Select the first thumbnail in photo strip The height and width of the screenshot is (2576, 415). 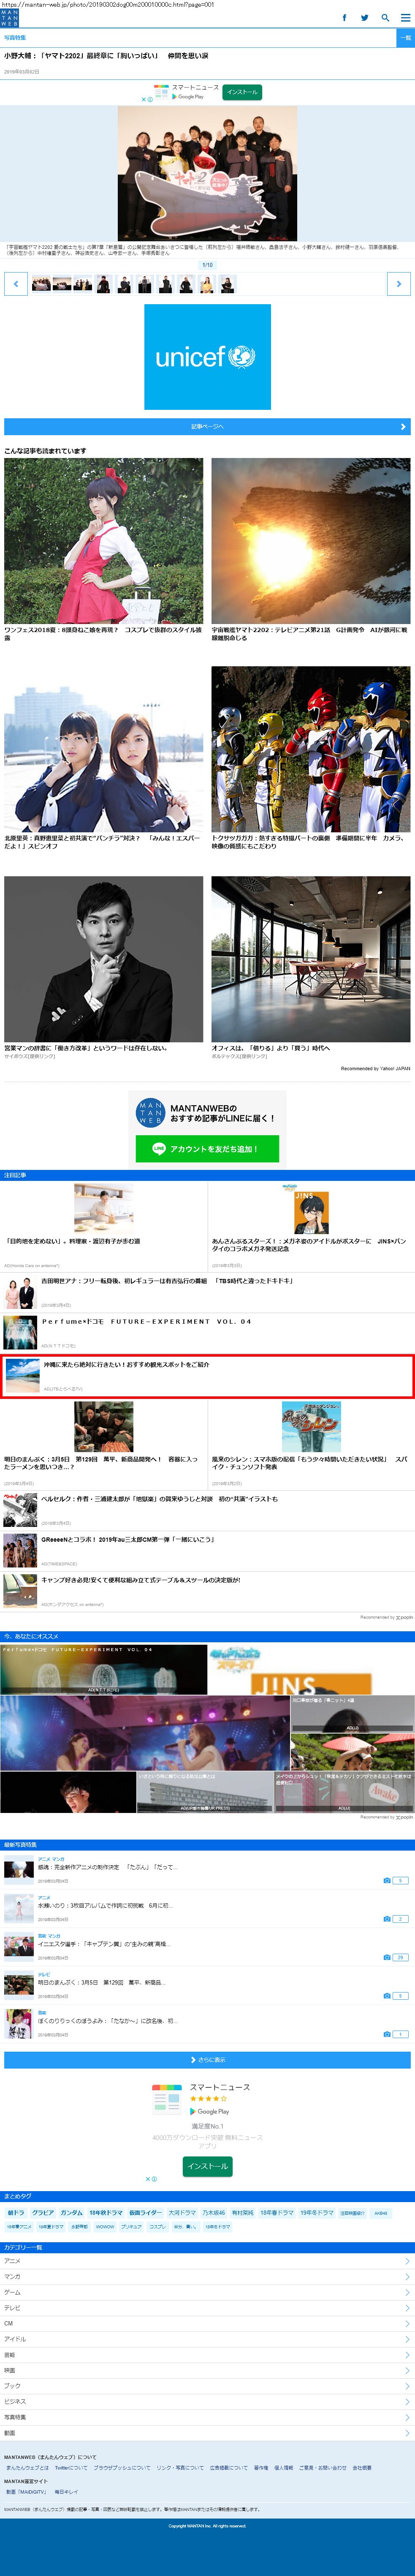(41, 284)
